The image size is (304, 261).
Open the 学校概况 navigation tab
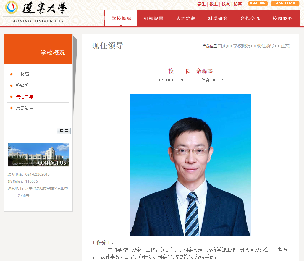[121, 18]
